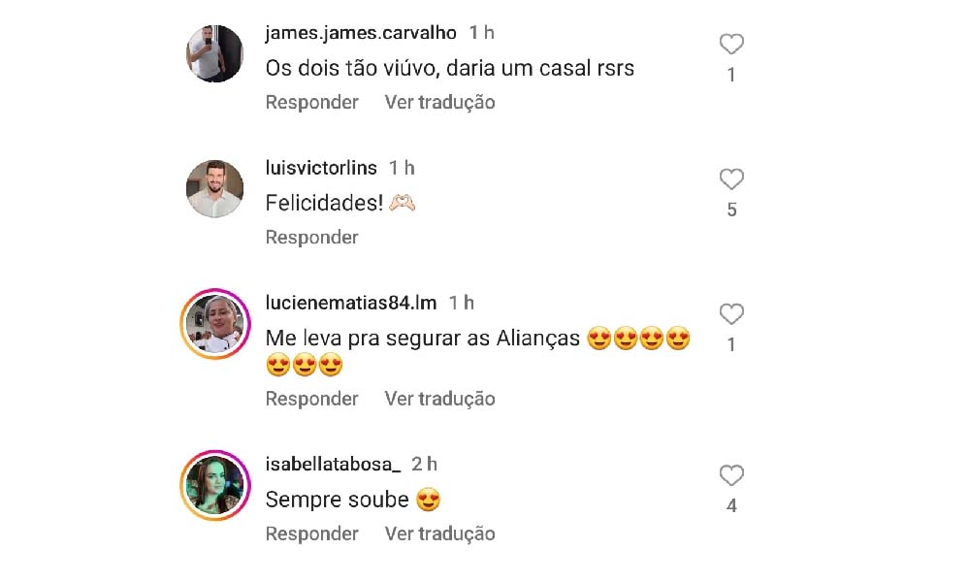The height and width of the screenshot is (582, 970).
Task: Click Responder under 'Sempre soube'
Action: [x=311, y=533]
